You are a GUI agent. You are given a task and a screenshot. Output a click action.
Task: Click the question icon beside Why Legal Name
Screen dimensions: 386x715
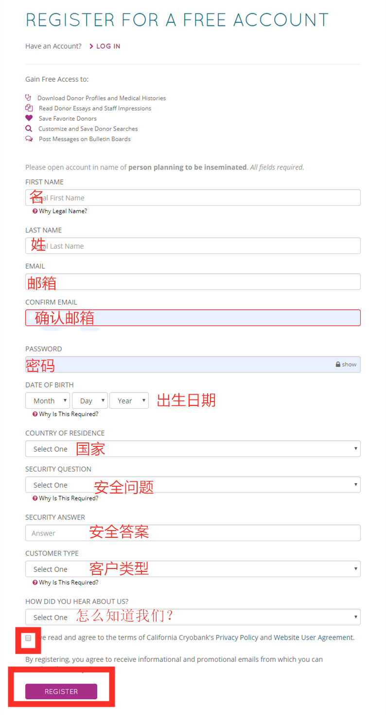35,211
